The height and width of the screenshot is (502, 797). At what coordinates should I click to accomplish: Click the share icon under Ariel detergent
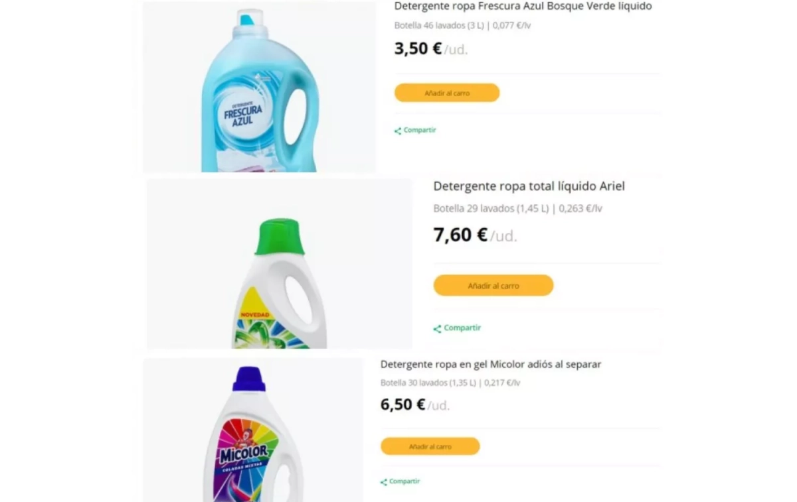coord(437,328)
